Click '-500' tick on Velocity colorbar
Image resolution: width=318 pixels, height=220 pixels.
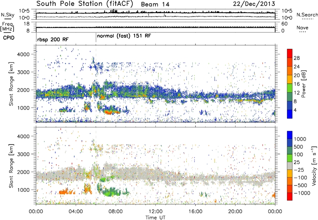click(x=301, y=185)
